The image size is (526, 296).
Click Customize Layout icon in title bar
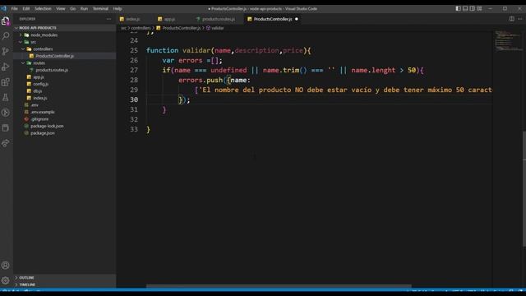tap(479, 8)
